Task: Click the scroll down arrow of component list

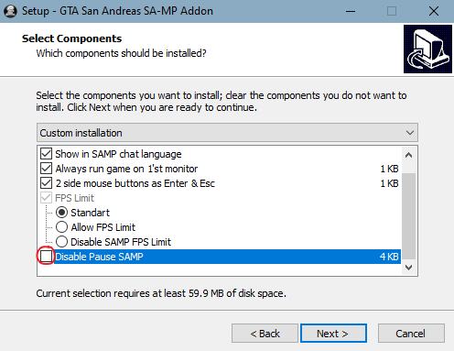Action: point(408,267)
